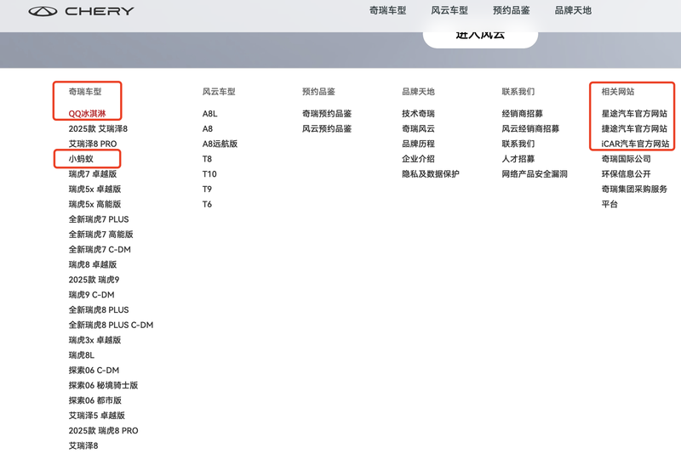Open the 瑞虎5x 卓越版 link
The image size is (681, 459).
94,190
